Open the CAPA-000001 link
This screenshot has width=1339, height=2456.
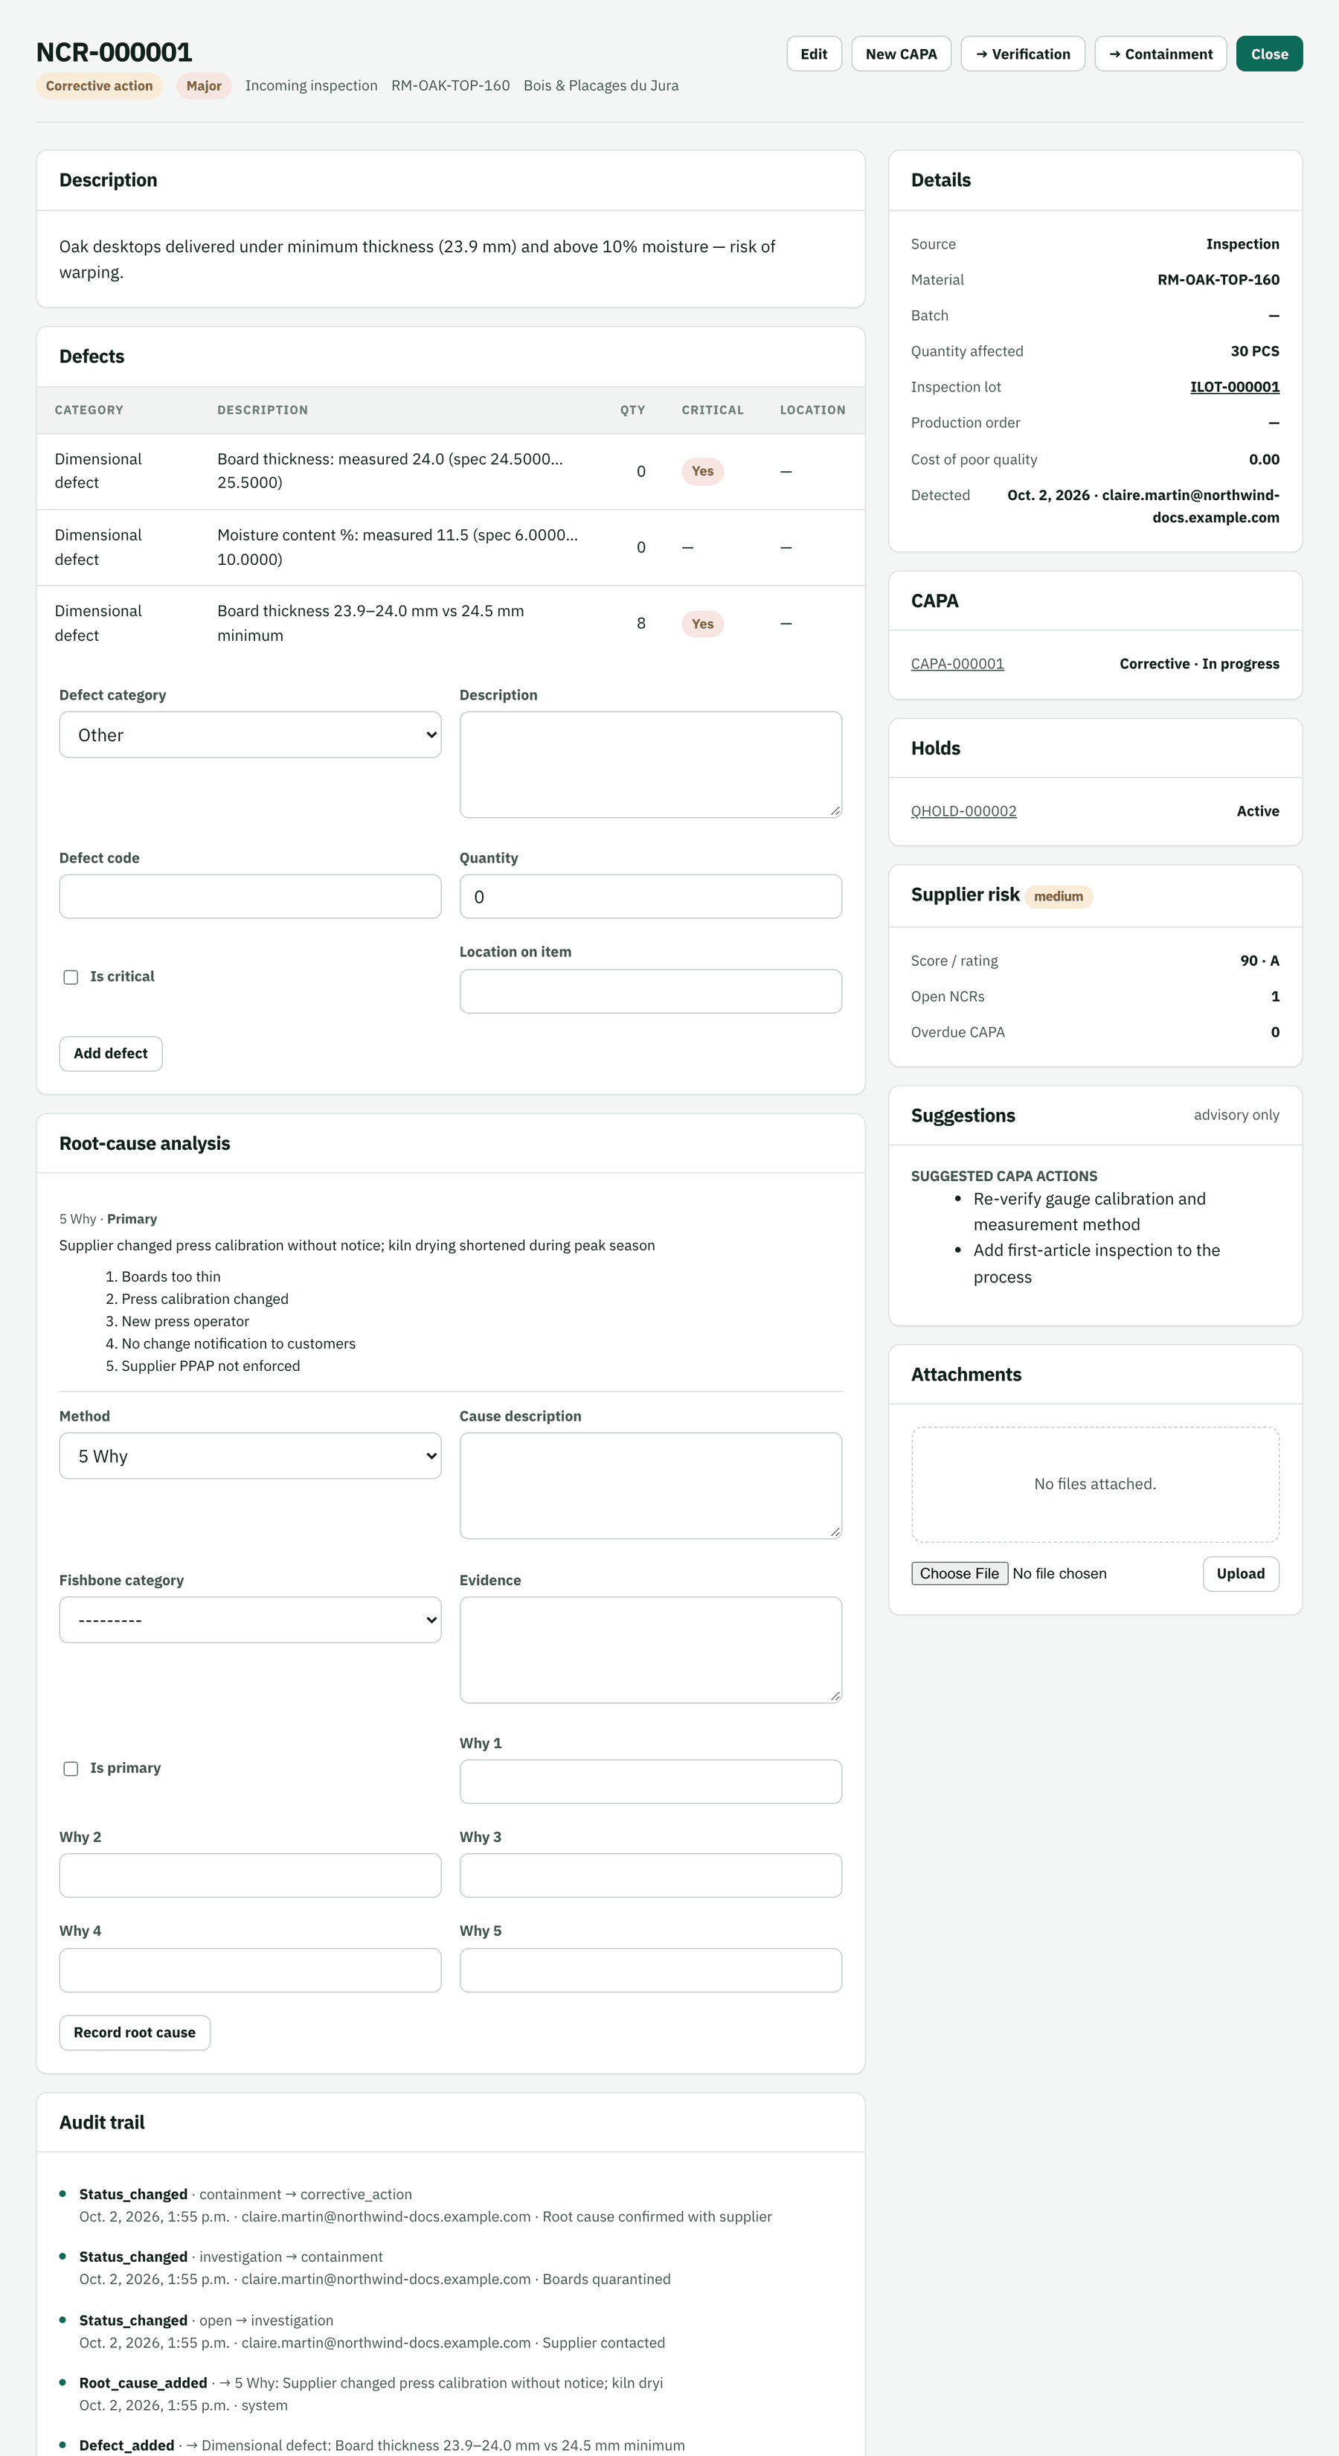(x=957, y=664)
